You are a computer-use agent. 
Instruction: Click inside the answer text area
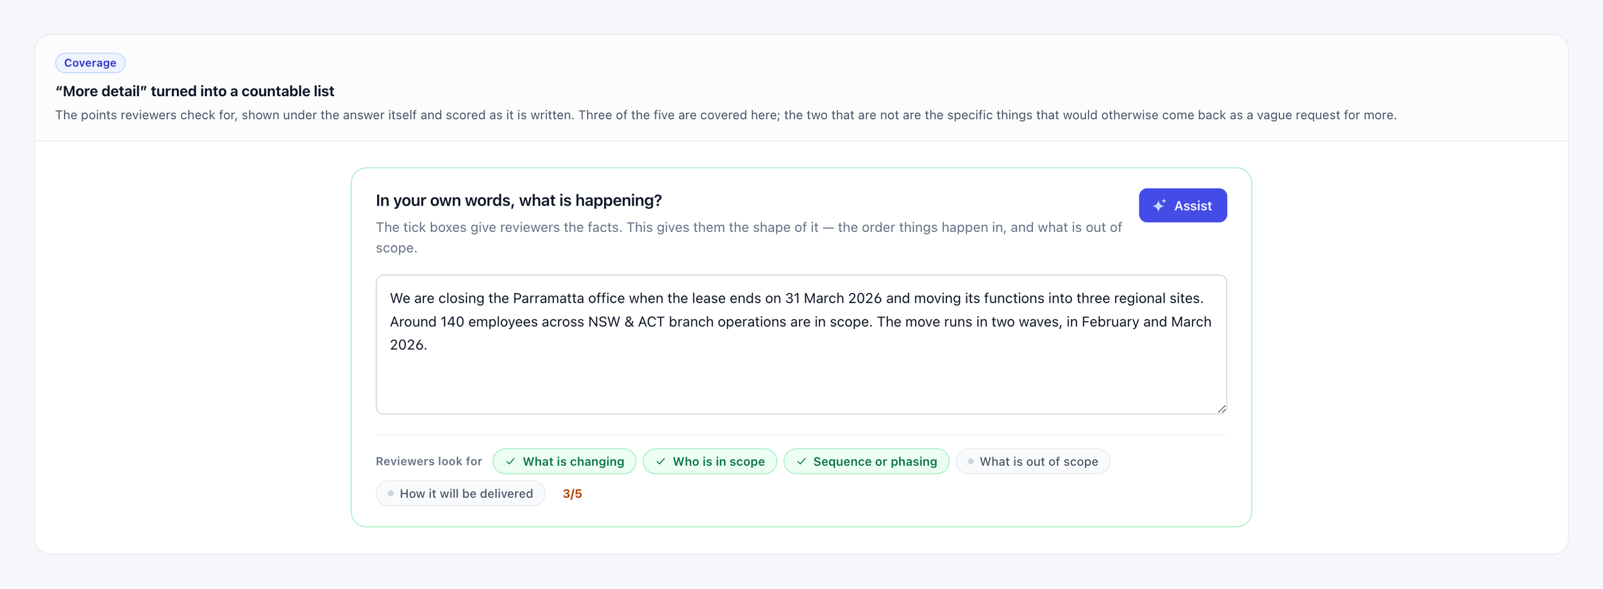click(x=801, y=344)
